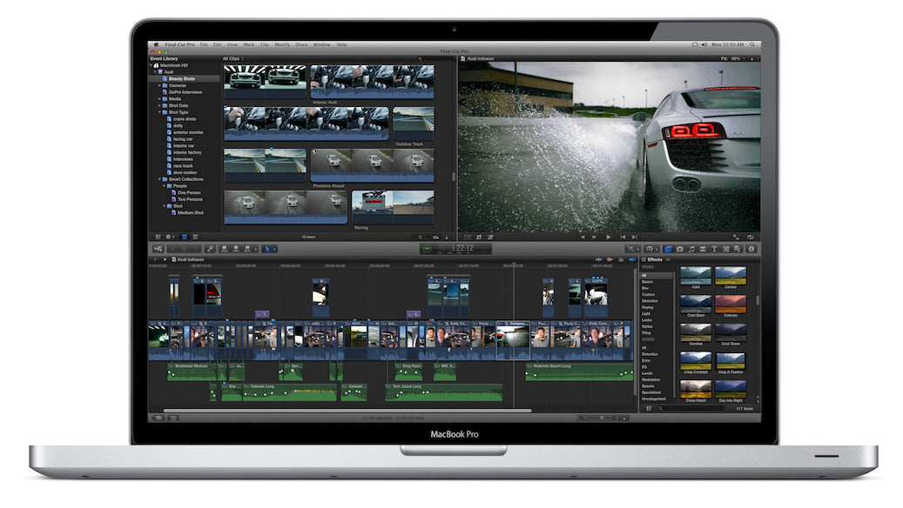
Task: Open the All Clips filter dropdown
Action: [x=232, y=57]
